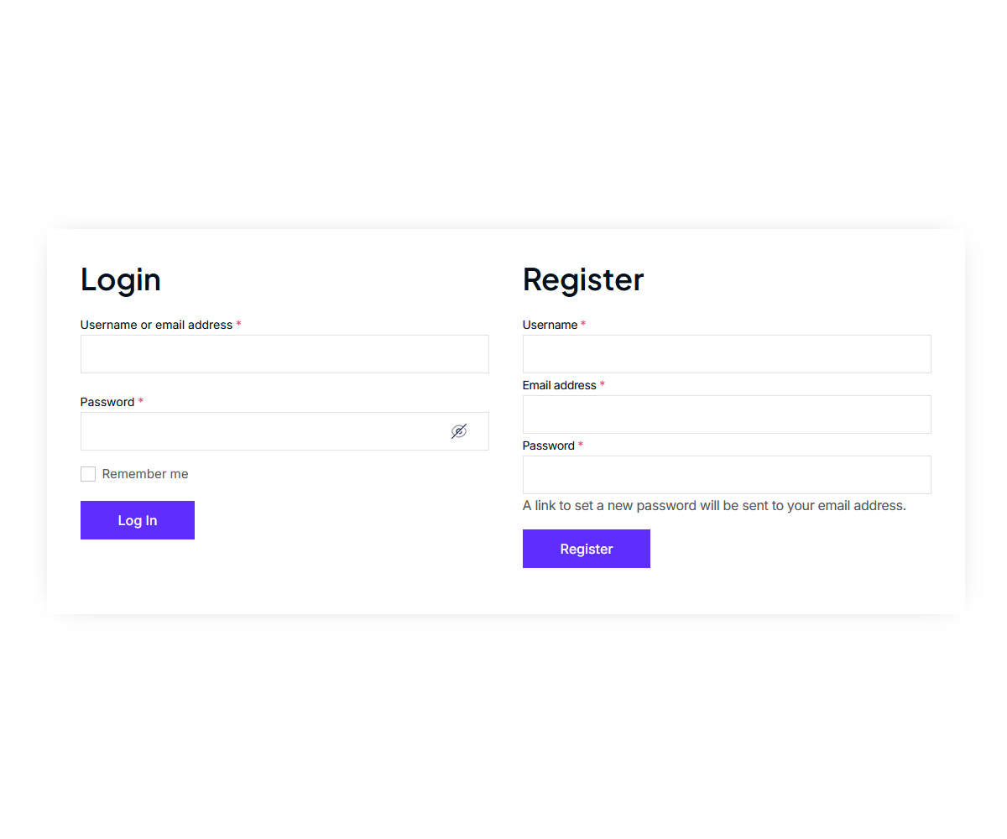Image resolution: width=1007 pixels, height=839 pixels.
Task: Focus the Login form password field
Action: 260,431
